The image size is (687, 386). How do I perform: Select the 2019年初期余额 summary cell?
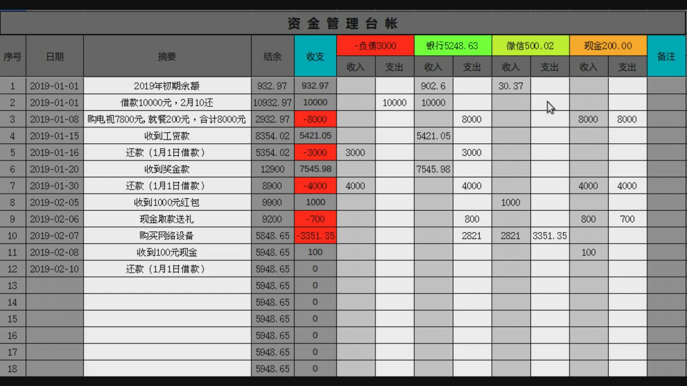[x=167, y=86]
